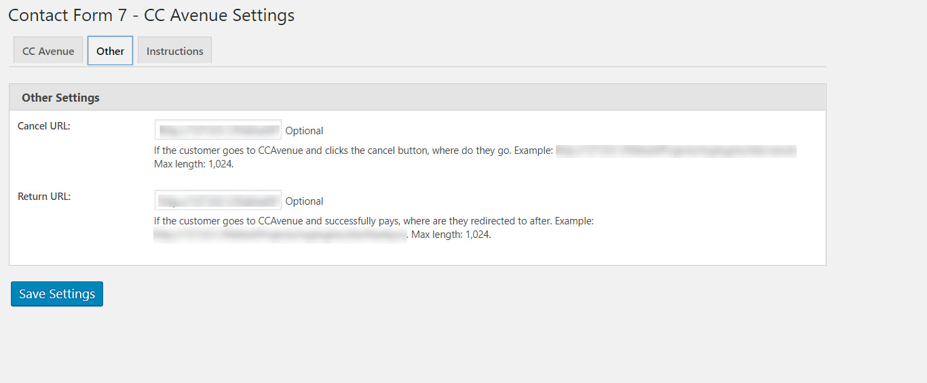Open the blurred example link for Return URL
The width and height of the screenshot is (927, 383).
280,235
